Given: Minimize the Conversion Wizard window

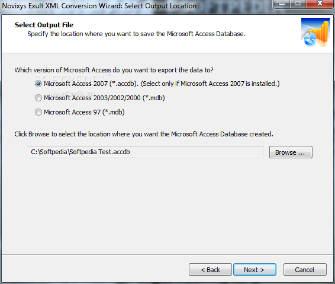Looking at the screenshot, I should [282, 4].
